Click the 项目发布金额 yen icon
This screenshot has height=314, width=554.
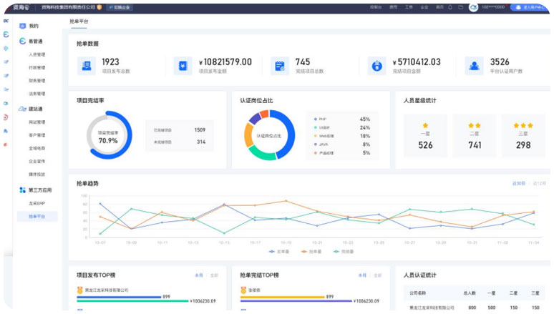(183, 67)
